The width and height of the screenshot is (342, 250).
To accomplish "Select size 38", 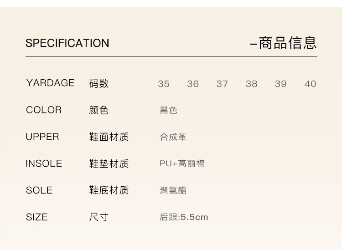I will tap(251, 84).
